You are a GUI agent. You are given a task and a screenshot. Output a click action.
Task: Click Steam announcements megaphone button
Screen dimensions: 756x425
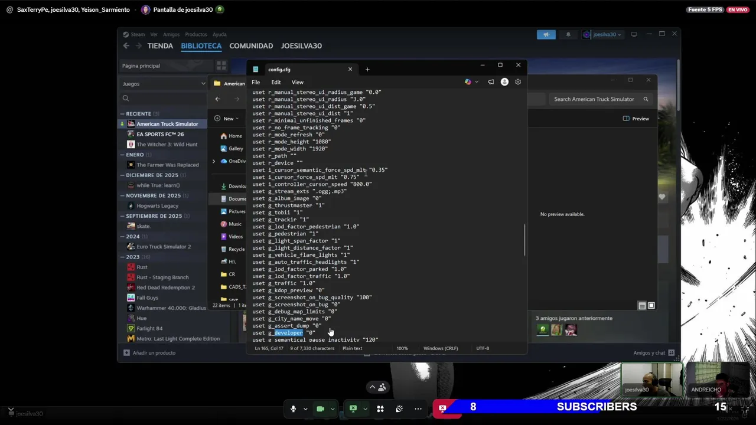point(546,34)
